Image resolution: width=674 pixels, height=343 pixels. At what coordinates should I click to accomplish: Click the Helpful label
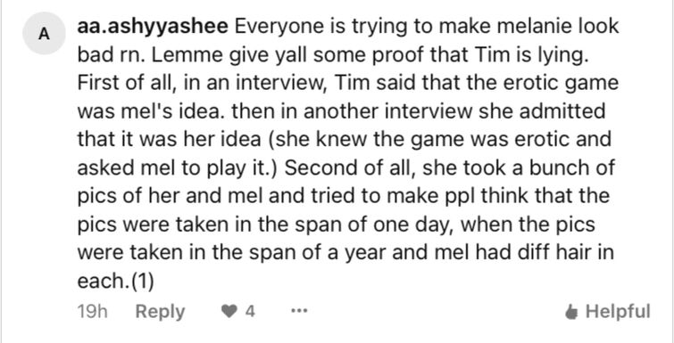618,311
